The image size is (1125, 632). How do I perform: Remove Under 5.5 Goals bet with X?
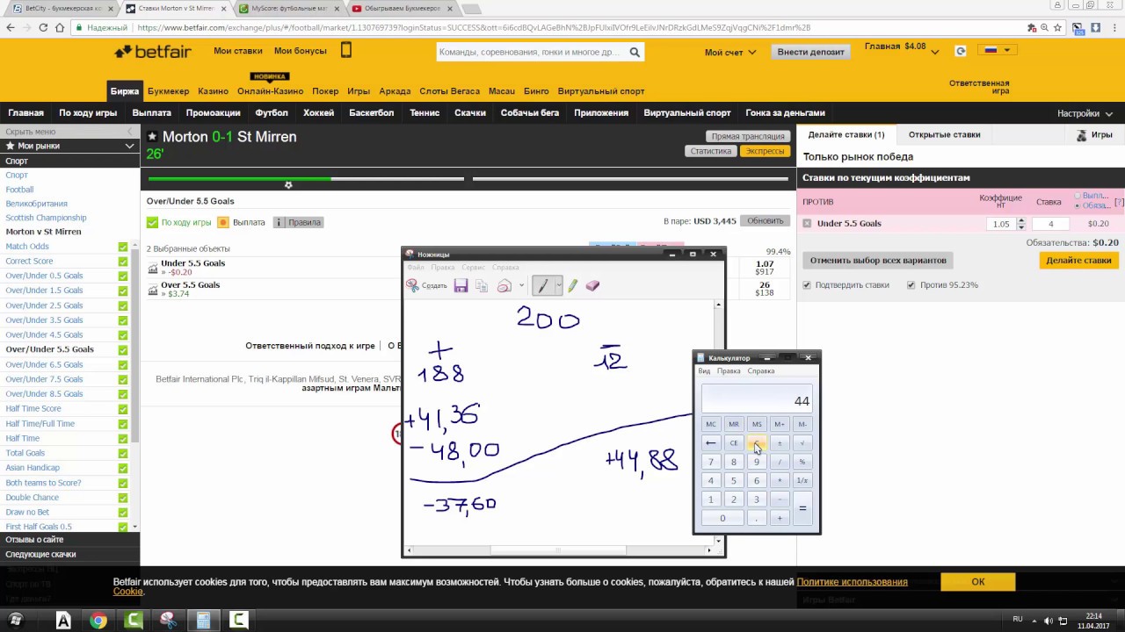click(808, 224)
